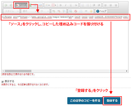
Task: Click scrollbar right arrow in editor
Action: (127, 71)
